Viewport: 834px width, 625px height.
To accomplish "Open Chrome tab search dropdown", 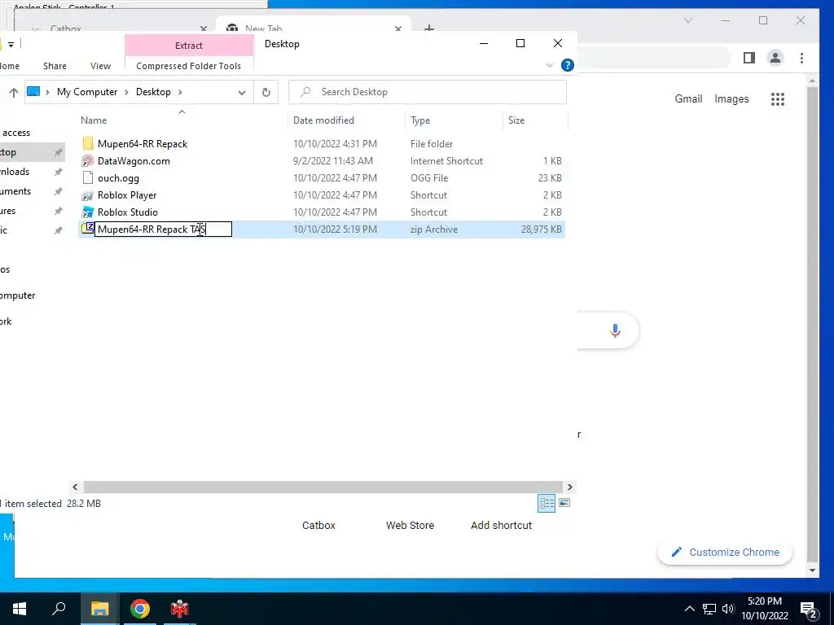I will (687, 20).
